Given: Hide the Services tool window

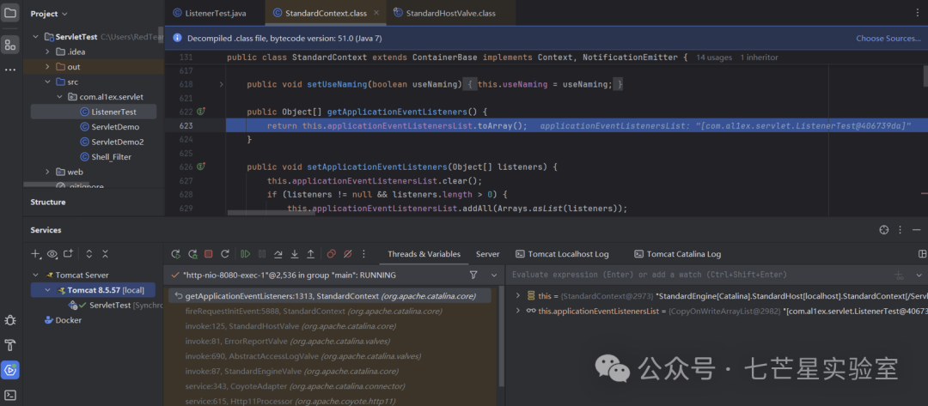Looking at the screenshot, I should [x=917, y=230].
